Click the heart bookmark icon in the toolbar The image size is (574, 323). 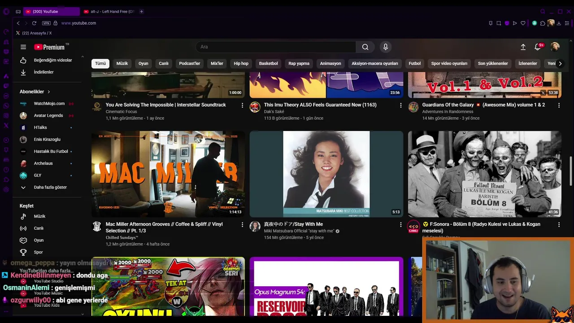523,23
